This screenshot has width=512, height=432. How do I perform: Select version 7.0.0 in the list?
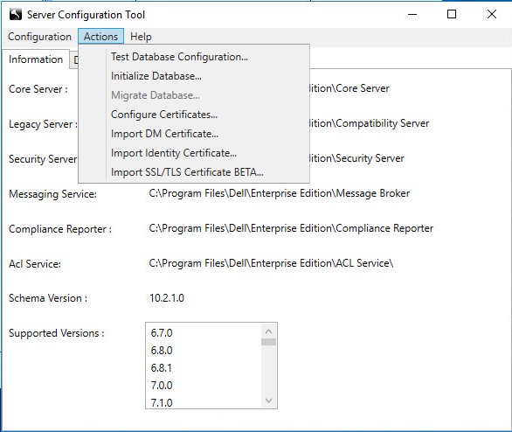point(162,386)
